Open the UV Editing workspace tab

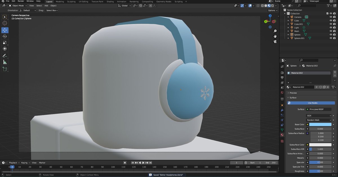point(83,1)
